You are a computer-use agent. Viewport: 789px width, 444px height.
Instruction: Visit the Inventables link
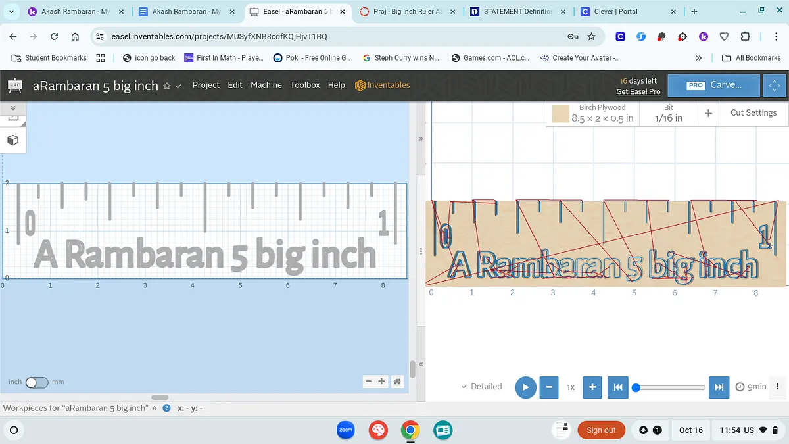[382, 85]
